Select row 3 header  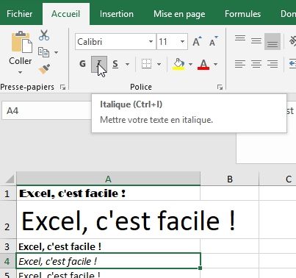[8, 246]
